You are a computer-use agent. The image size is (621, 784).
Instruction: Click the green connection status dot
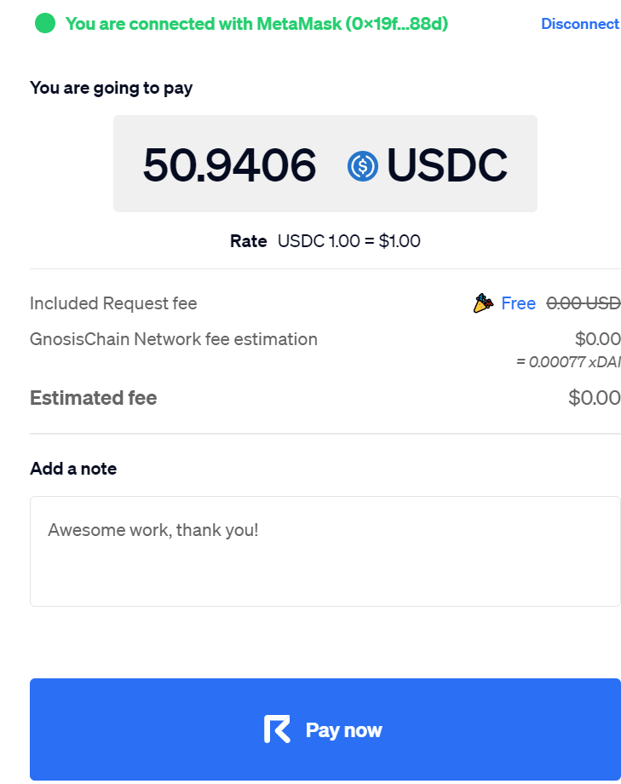[45, 24]
